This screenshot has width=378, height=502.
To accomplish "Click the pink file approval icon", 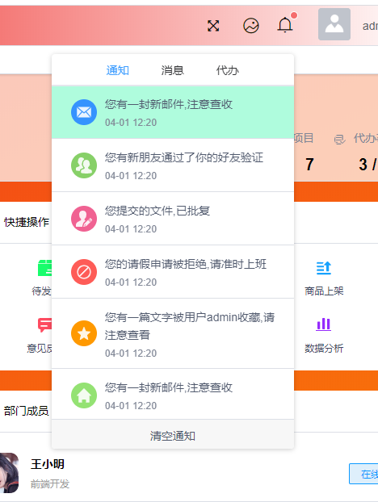I will (x=84, y=219).
